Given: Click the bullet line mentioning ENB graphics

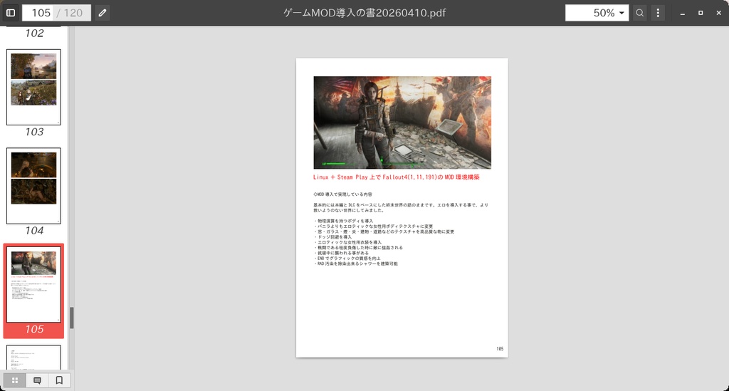Looking at the screenshot, I should (347, 258).
